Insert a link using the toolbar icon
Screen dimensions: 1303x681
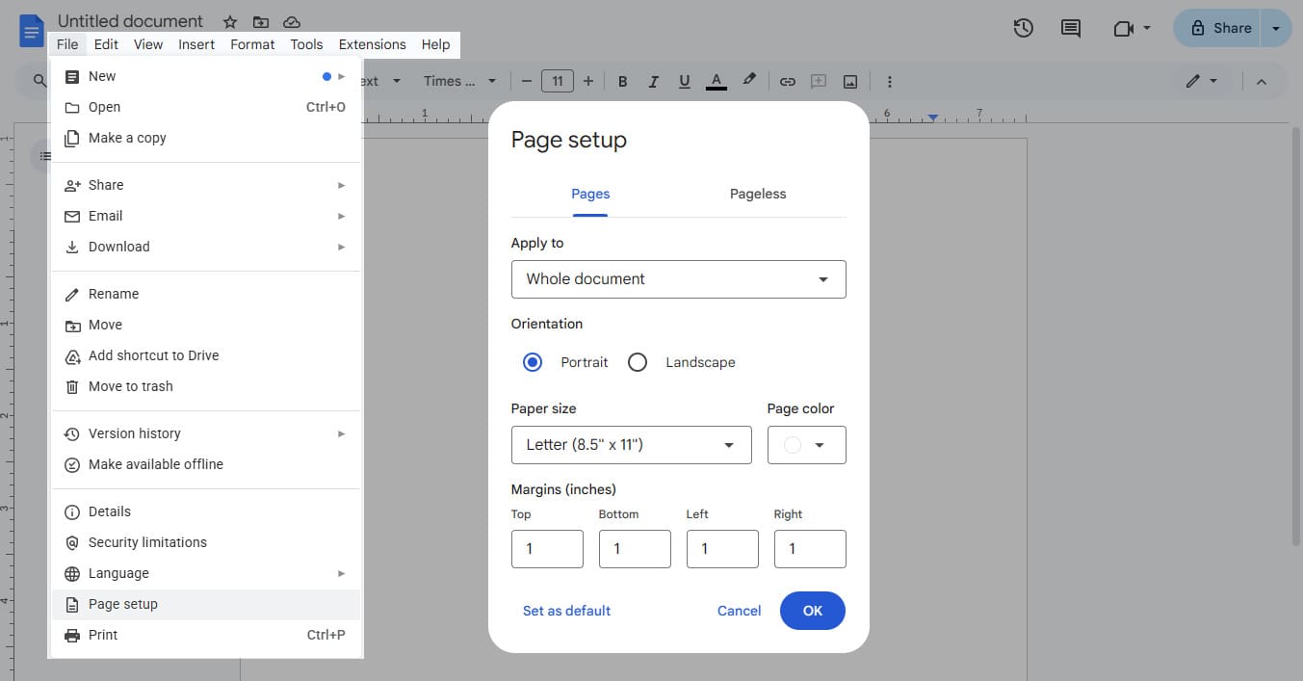787,81
